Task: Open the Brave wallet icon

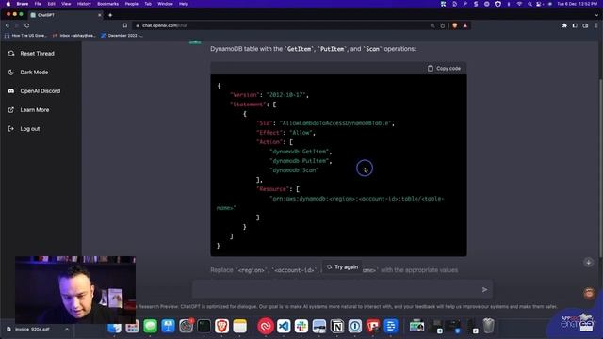Action: (585, 25)
